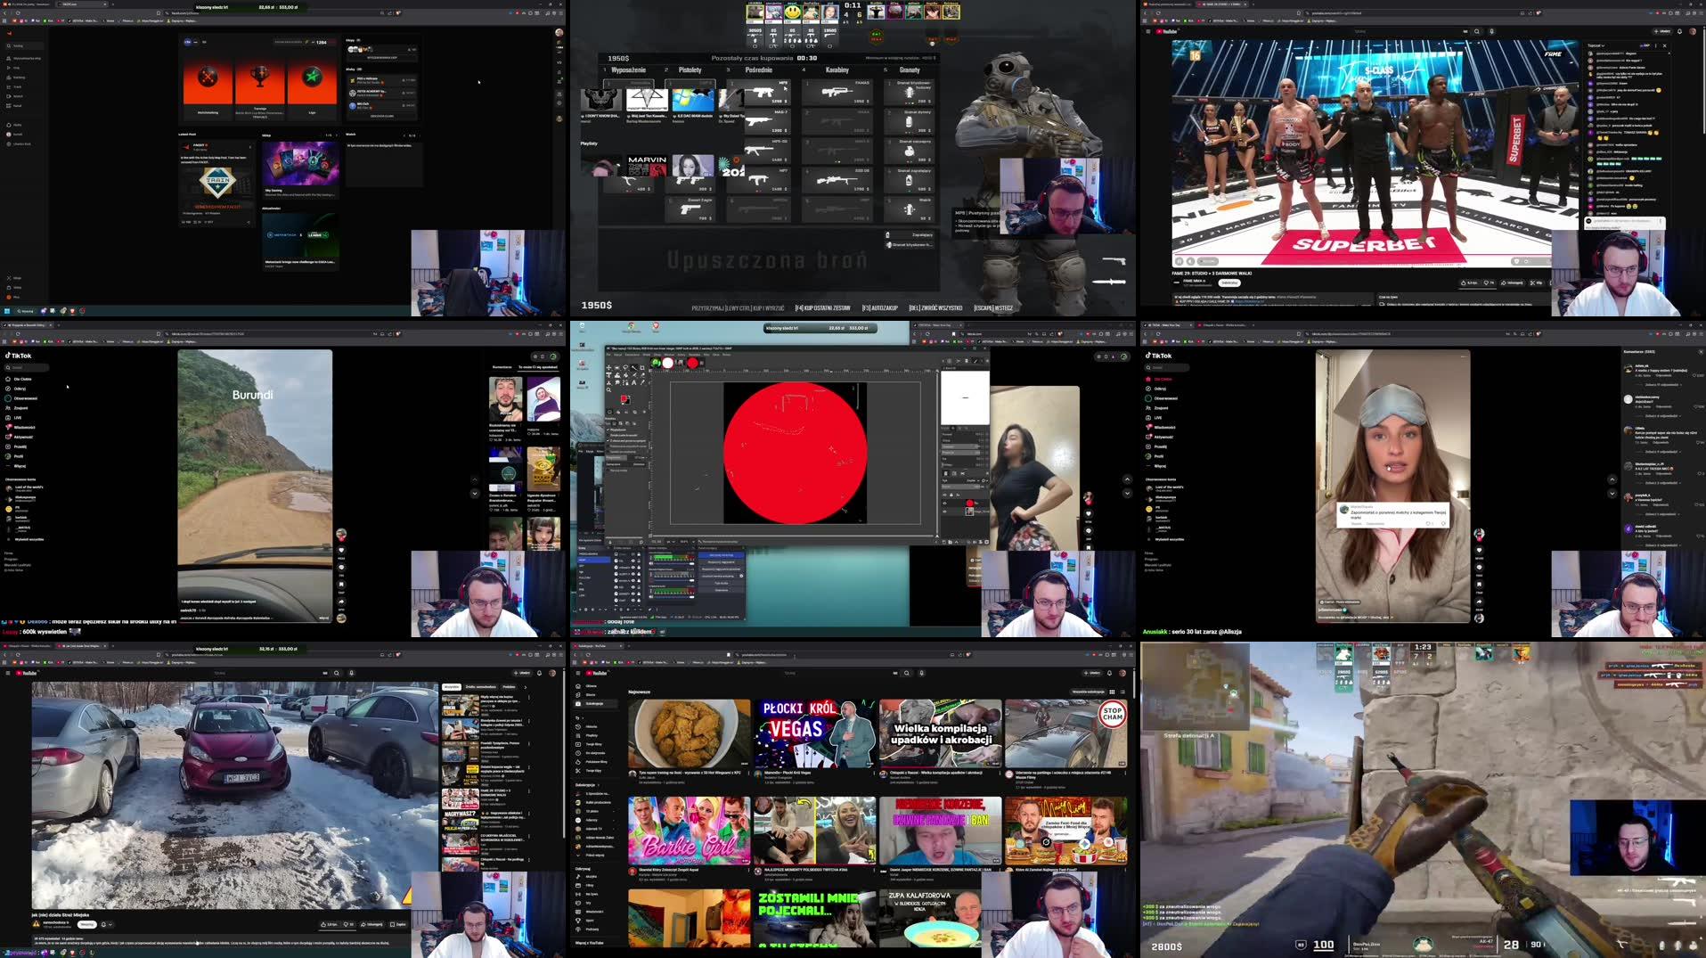Switch to the Karabiny tab in the buy menu
The width and height of the screenshot is (1706, 958).
click(x=837, y=70)
